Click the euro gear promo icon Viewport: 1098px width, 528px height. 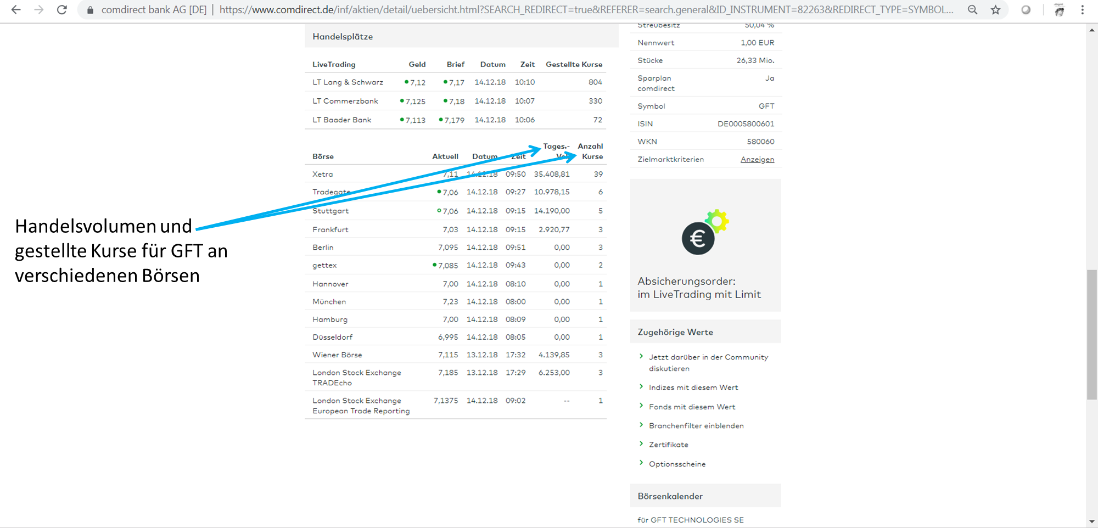click(x=704, y=233)
